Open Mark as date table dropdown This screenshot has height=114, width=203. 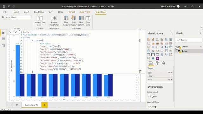point(40,21)
